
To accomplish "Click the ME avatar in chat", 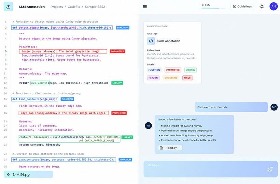I will (274, 107).
